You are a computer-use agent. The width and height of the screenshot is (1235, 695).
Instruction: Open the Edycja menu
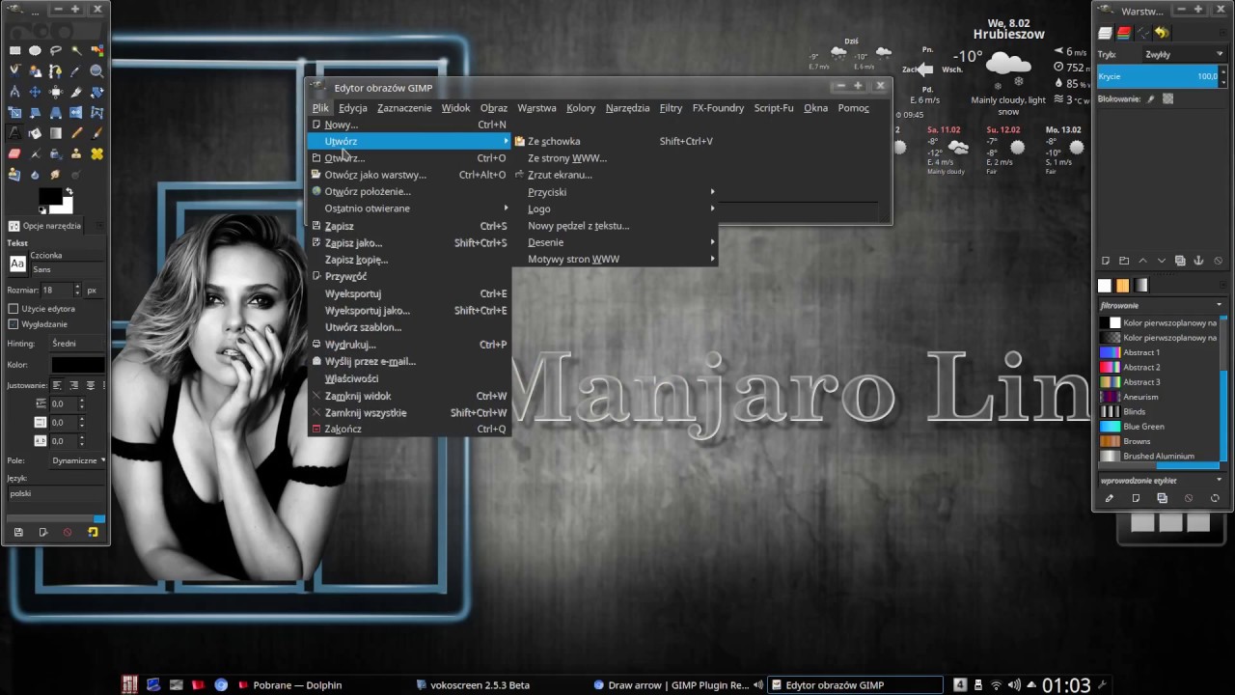click(x=353, y=108)
